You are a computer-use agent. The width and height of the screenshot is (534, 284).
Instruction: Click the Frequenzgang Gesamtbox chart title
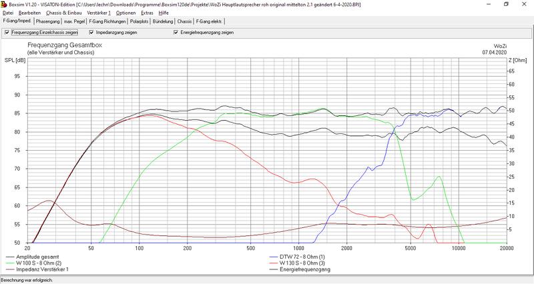coord(65,45)
